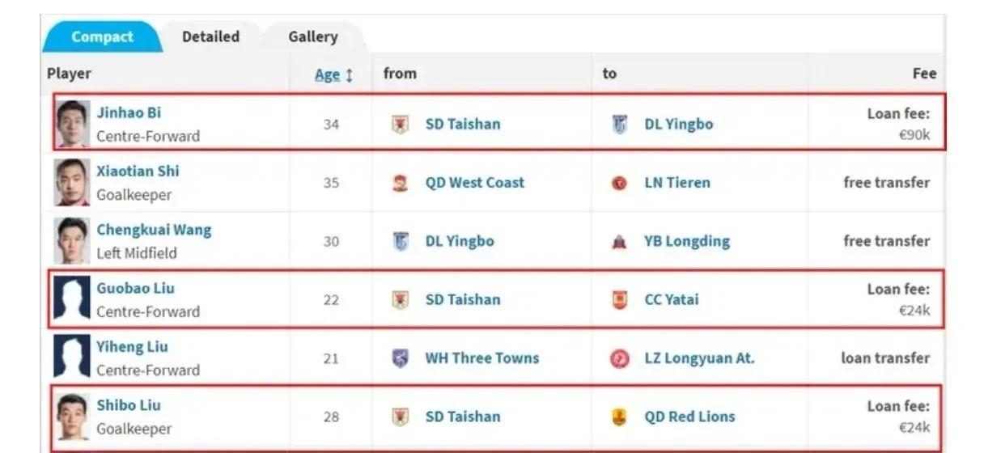Click LN Tieren club crest

click(619, 183)
